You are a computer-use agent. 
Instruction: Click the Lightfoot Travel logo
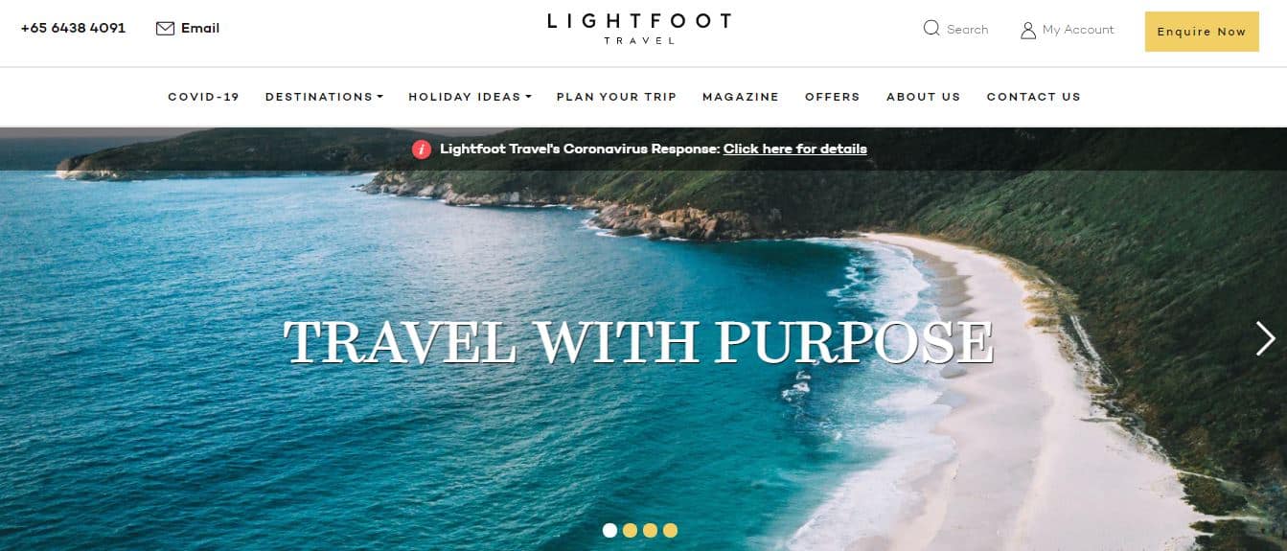click(x=639, y=28)
